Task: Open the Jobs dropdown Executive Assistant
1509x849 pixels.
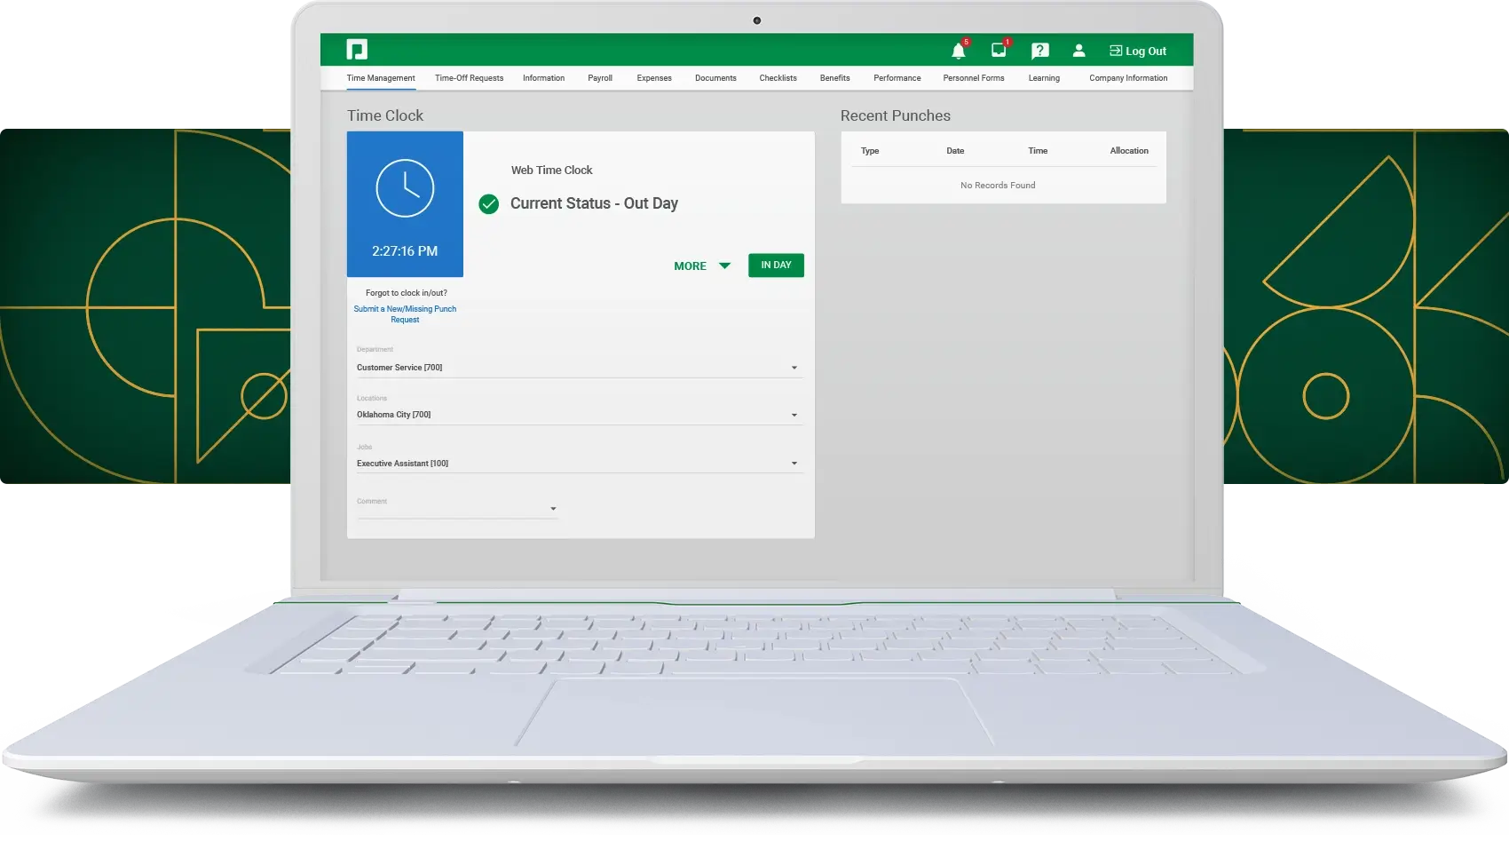Action: 577,464
